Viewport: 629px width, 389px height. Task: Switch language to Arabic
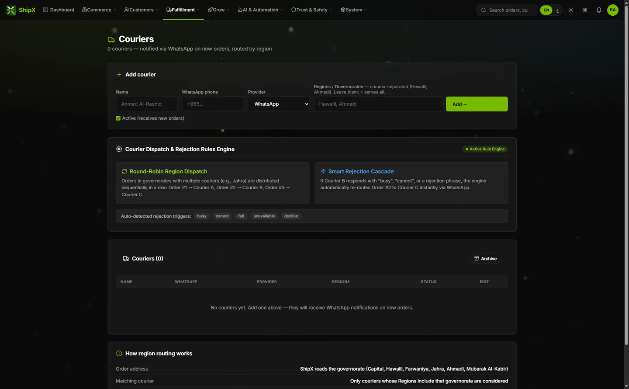(557, 10)
